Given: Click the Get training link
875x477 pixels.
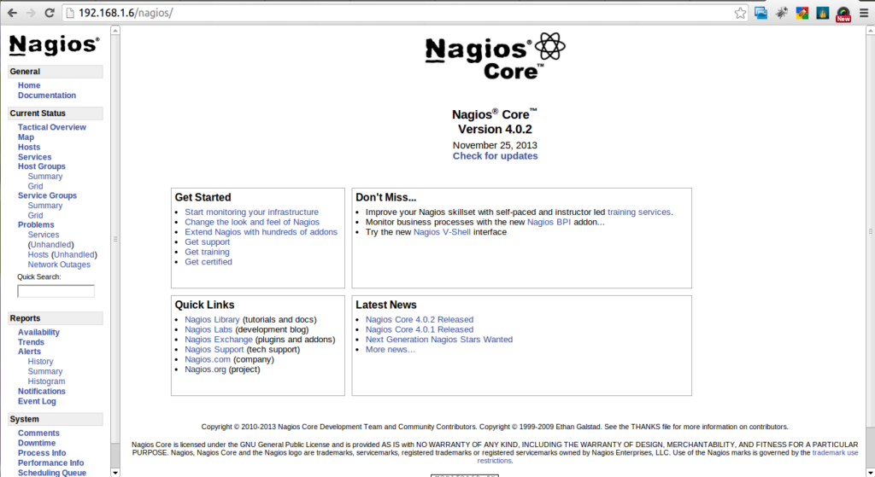Looking at the screenshot, I should (207, 253).
